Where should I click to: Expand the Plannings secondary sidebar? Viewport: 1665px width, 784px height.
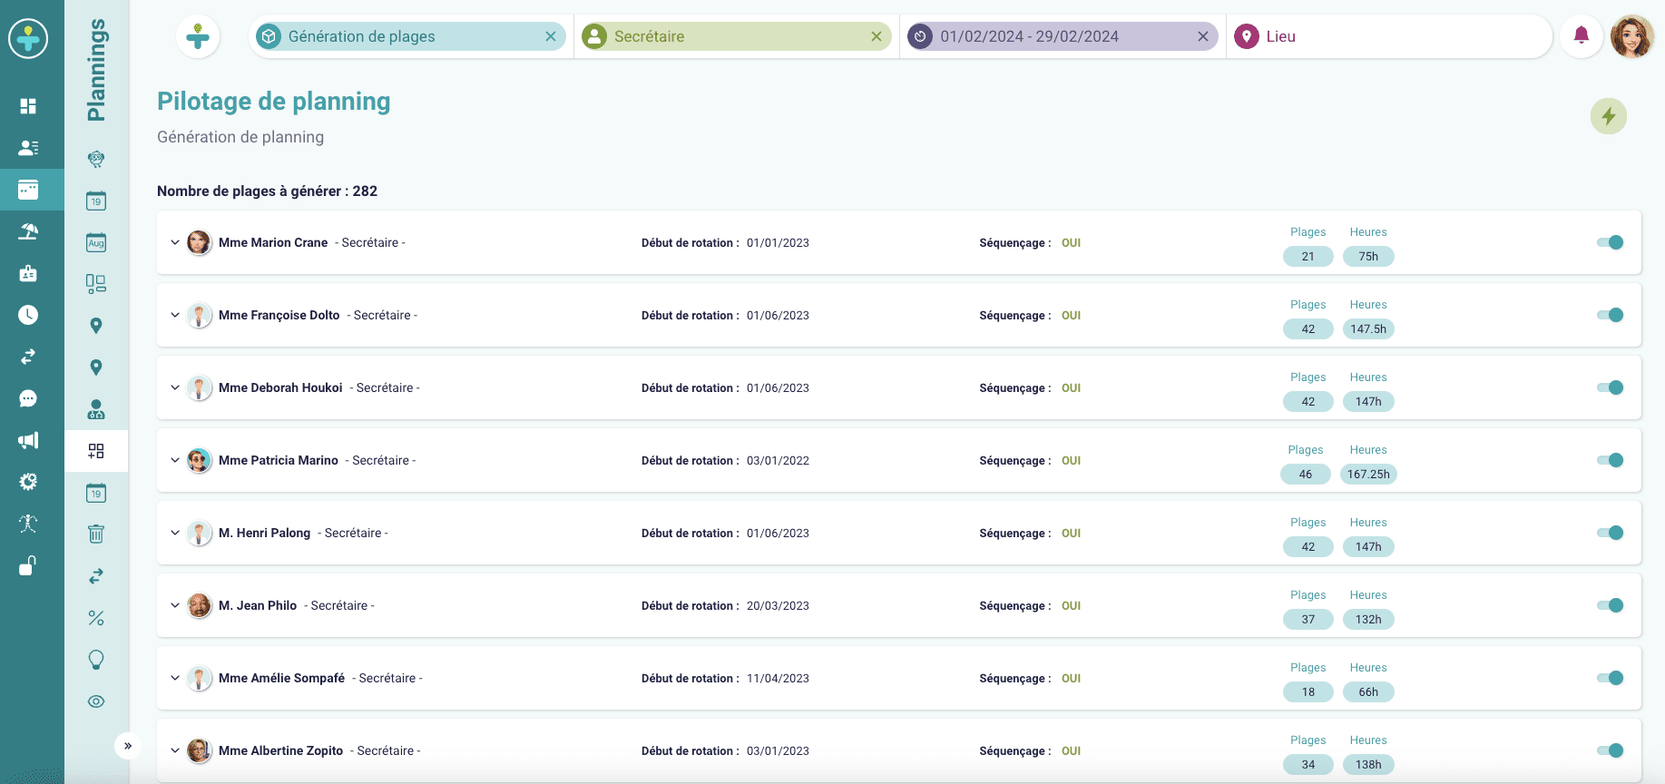pos(128,746)
